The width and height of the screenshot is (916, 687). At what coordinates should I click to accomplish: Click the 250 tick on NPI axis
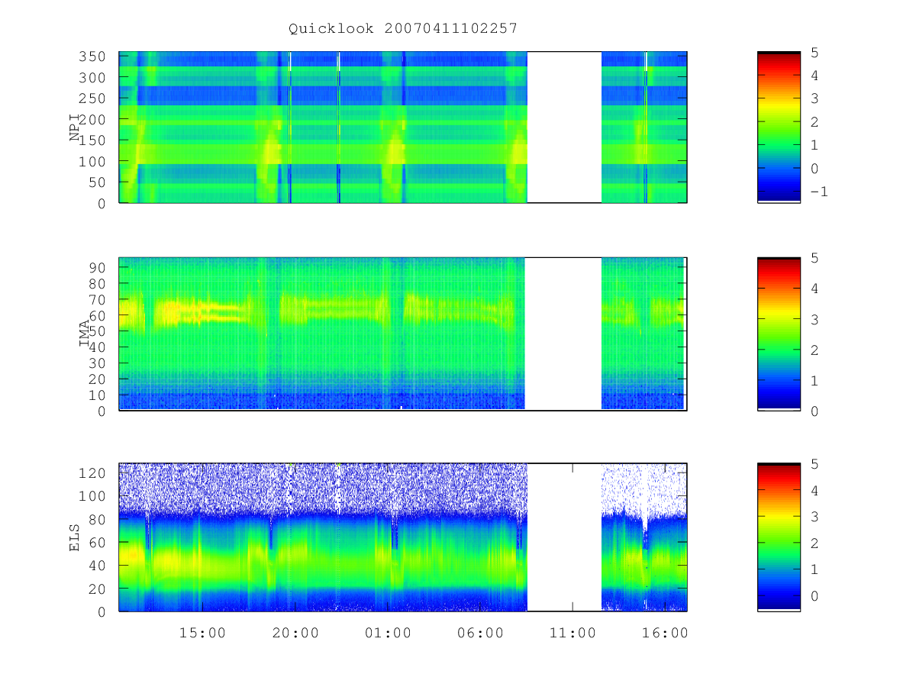click(x=93, y=99)
